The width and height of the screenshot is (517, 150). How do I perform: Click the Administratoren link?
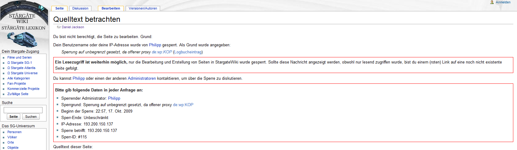142,79
